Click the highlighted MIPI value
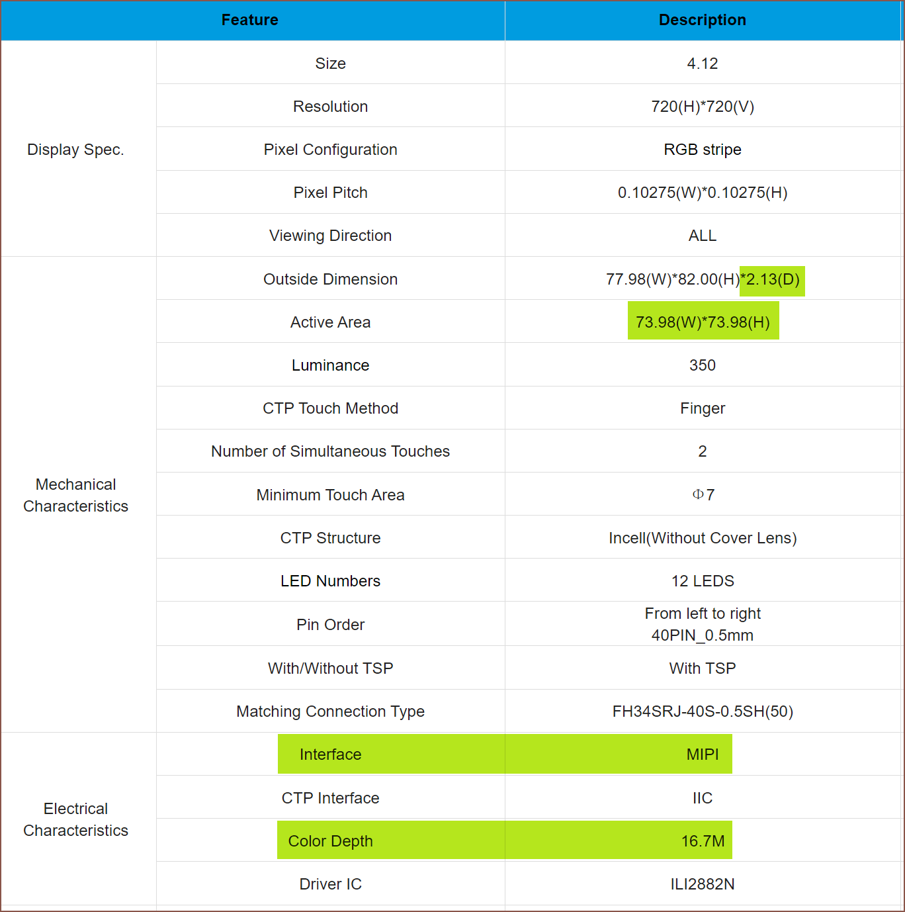 point(702,754)
